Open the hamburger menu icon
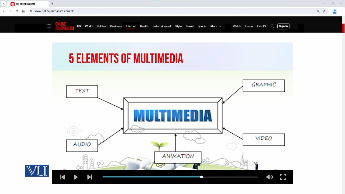 point(49,26)
